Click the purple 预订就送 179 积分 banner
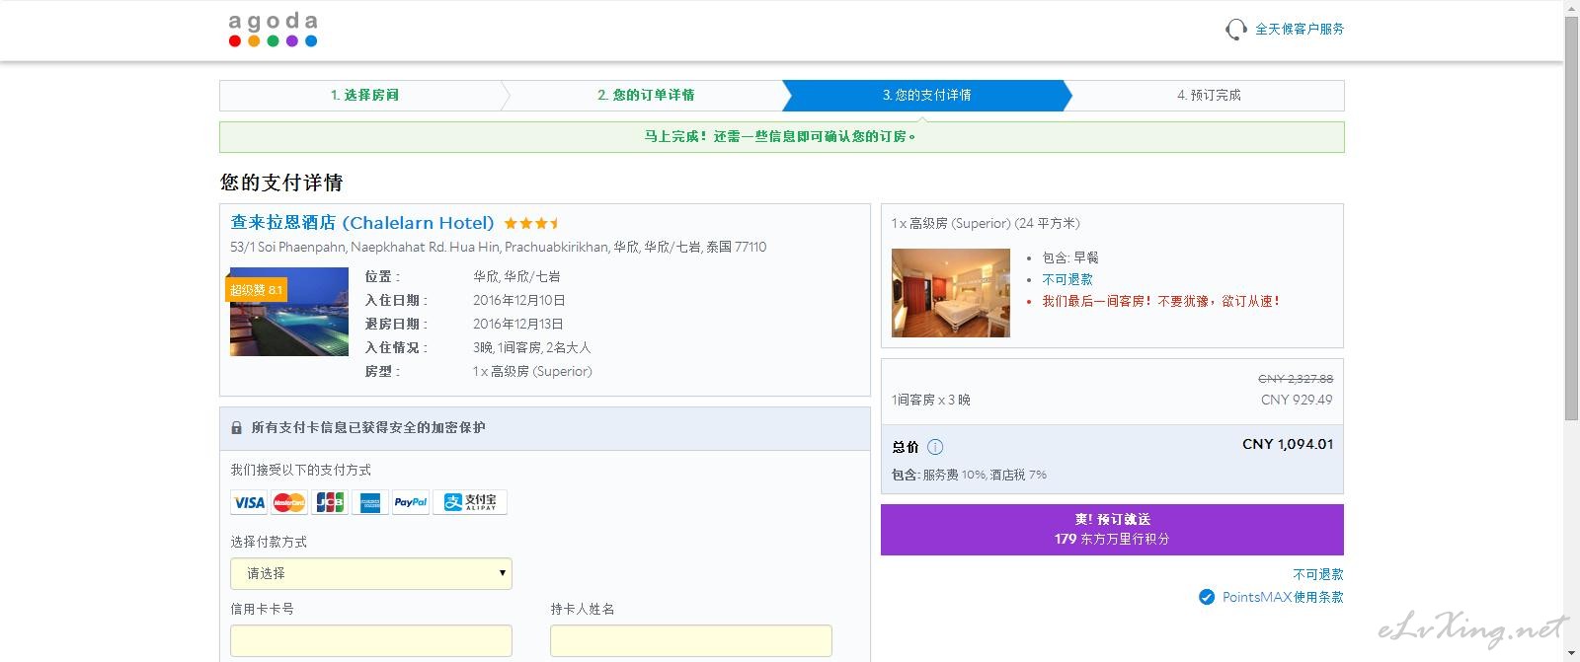The width and height of the screenshot is (1580, 662). [x=1112, y=530]
